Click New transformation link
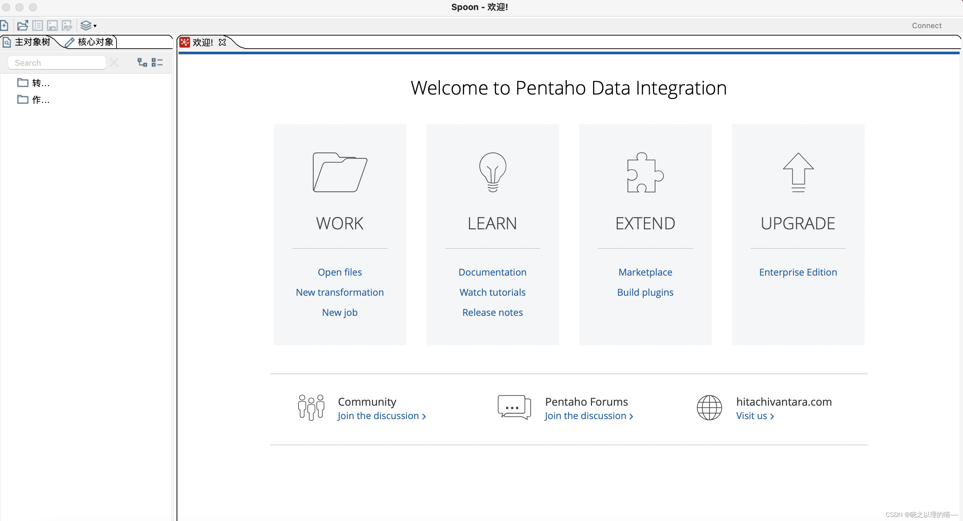 click(340, 292)
